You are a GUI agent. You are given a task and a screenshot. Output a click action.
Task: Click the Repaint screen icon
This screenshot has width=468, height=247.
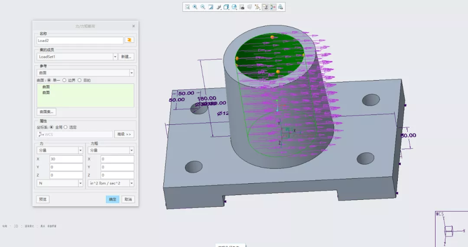211,7
